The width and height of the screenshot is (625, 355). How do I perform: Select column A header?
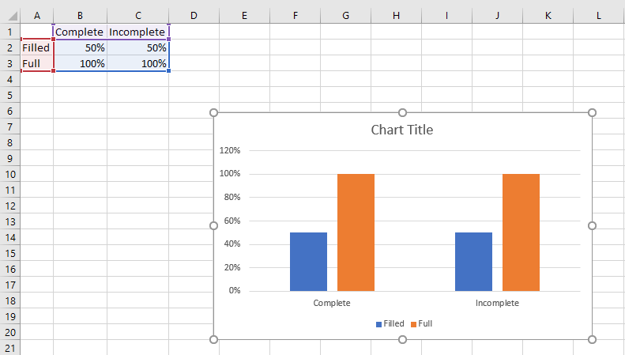(36, 16)
